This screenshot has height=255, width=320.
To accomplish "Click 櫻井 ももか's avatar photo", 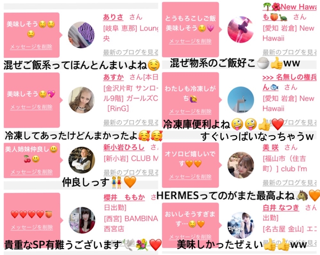I will (82, 220).
